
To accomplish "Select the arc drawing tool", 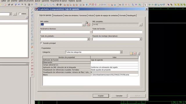I will point(32,31).
